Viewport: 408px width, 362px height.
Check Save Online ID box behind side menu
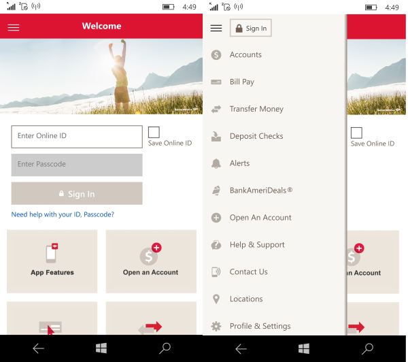click(x=356, y=133)
